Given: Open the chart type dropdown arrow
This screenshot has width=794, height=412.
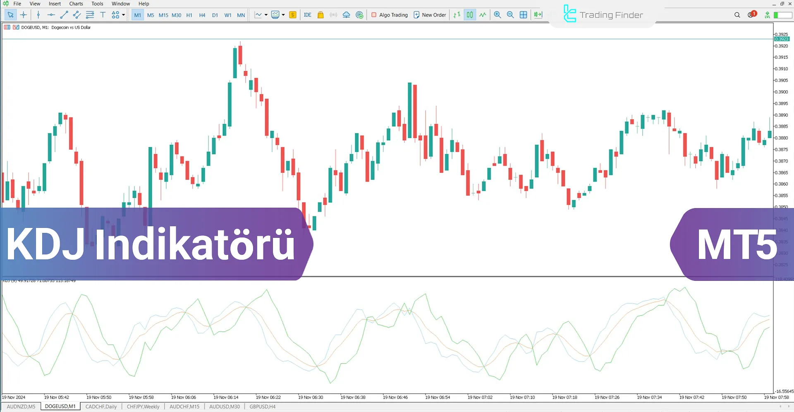Looking at the screenshot, I should click(x=266, y=14).
